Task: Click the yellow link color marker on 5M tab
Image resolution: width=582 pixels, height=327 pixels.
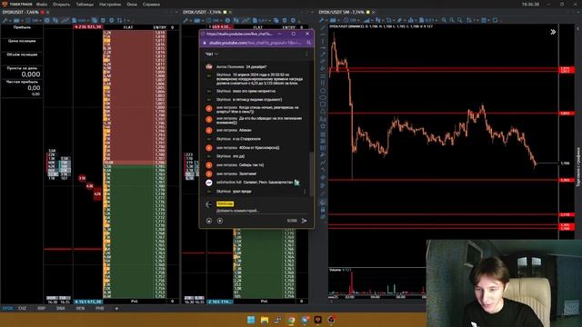Action: tap(367, 12)
